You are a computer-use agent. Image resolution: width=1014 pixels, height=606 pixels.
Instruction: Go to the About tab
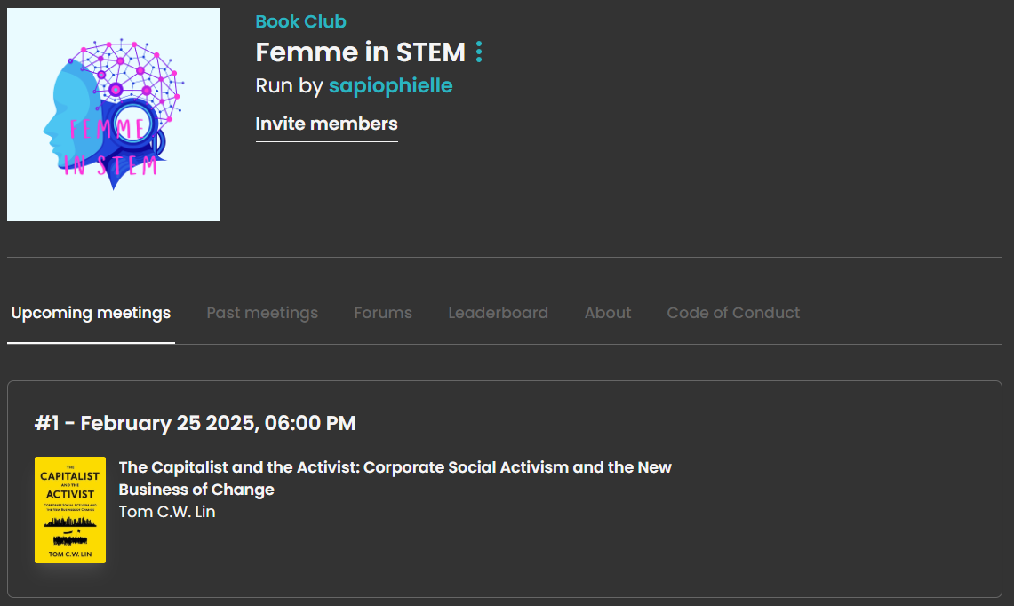(x=608, y=313)
